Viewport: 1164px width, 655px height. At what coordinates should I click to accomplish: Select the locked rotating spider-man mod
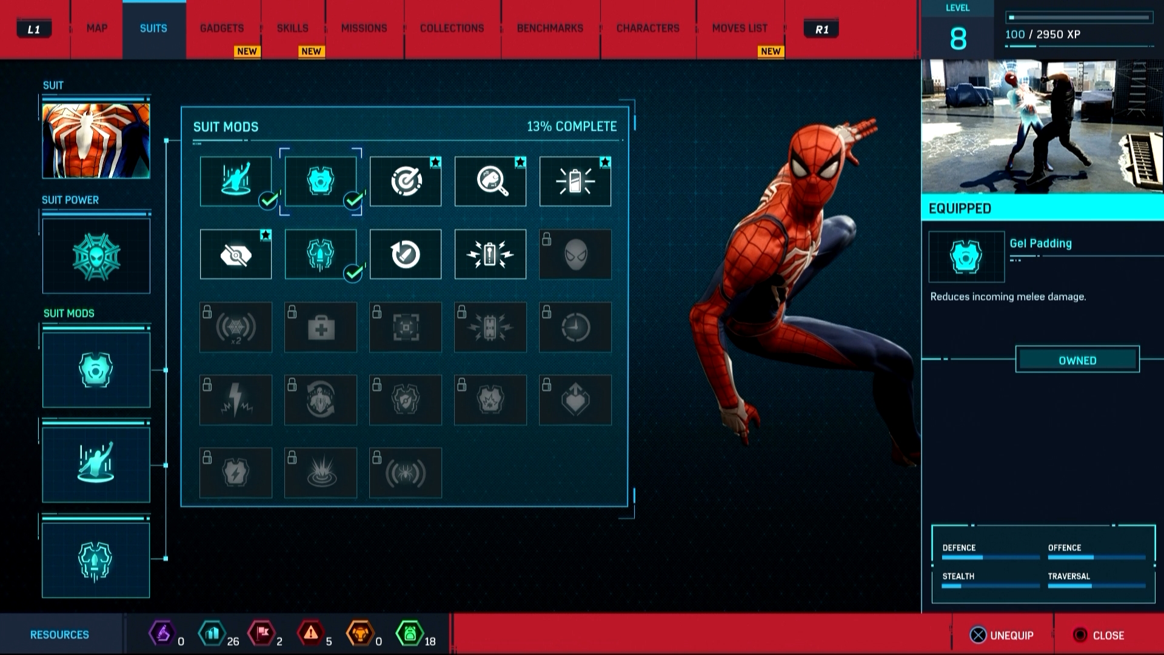coord(321,400)
